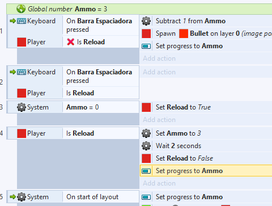Click the System gear icon in Ammo = 0 event
Screen dimensions: 272x206
pyautogui.click(x=22, y=107)
